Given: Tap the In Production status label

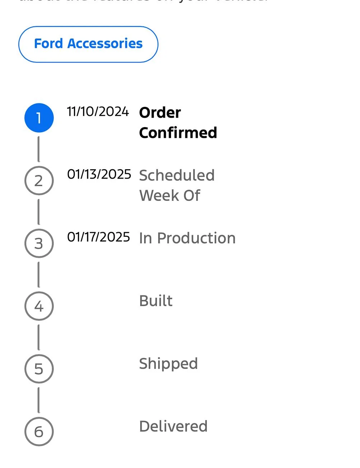Looking at the screenshot, I should tap(187, 238).
